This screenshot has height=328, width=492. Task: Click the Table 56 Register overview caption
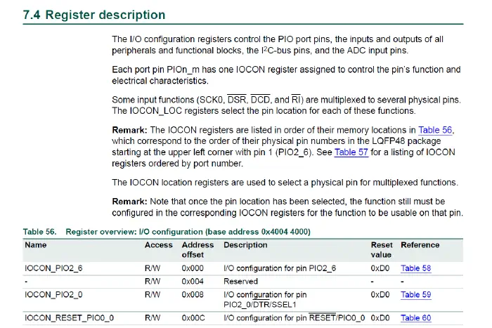tap(167, 231)
